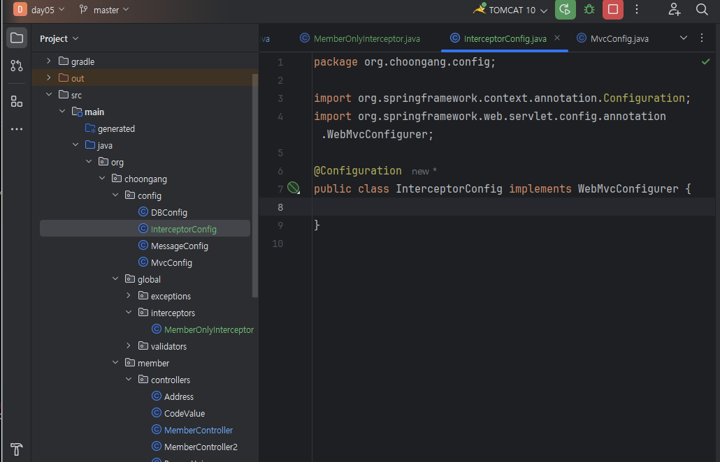Expand the validators package
Screen dimensions: 720x462
click(129, 346)
